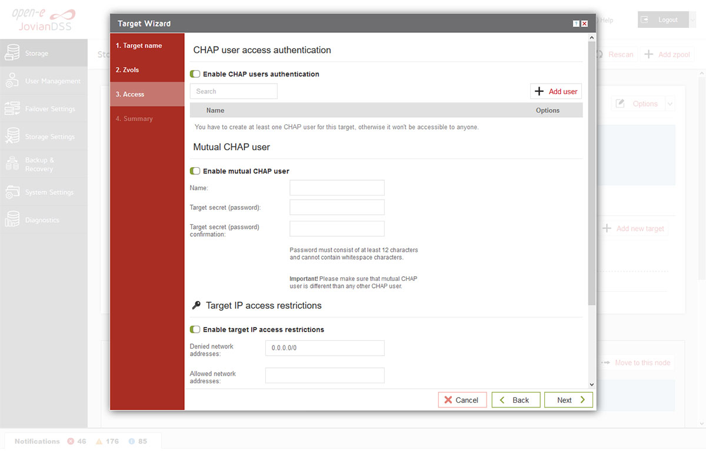Focus the CHAP user Search box
Image resolution: width=706 pixels, height=451 pixels.
coord(234,91)
